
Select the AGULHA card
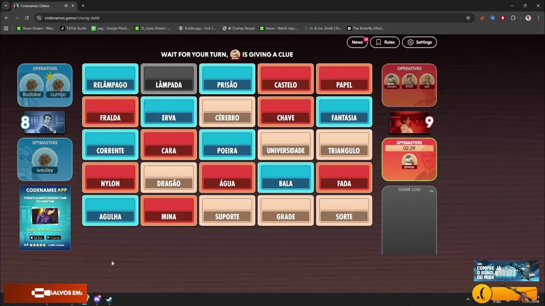point(110,210)
